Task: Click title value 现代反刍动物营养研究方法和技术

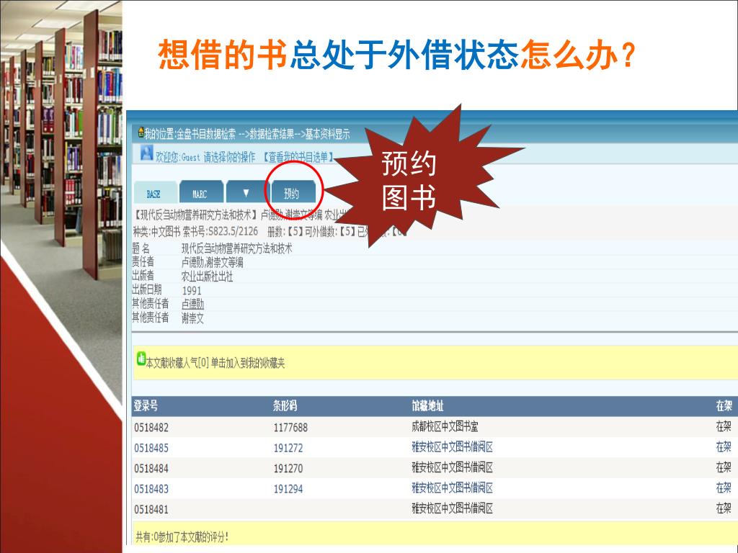Action: (x=236, y=248)
